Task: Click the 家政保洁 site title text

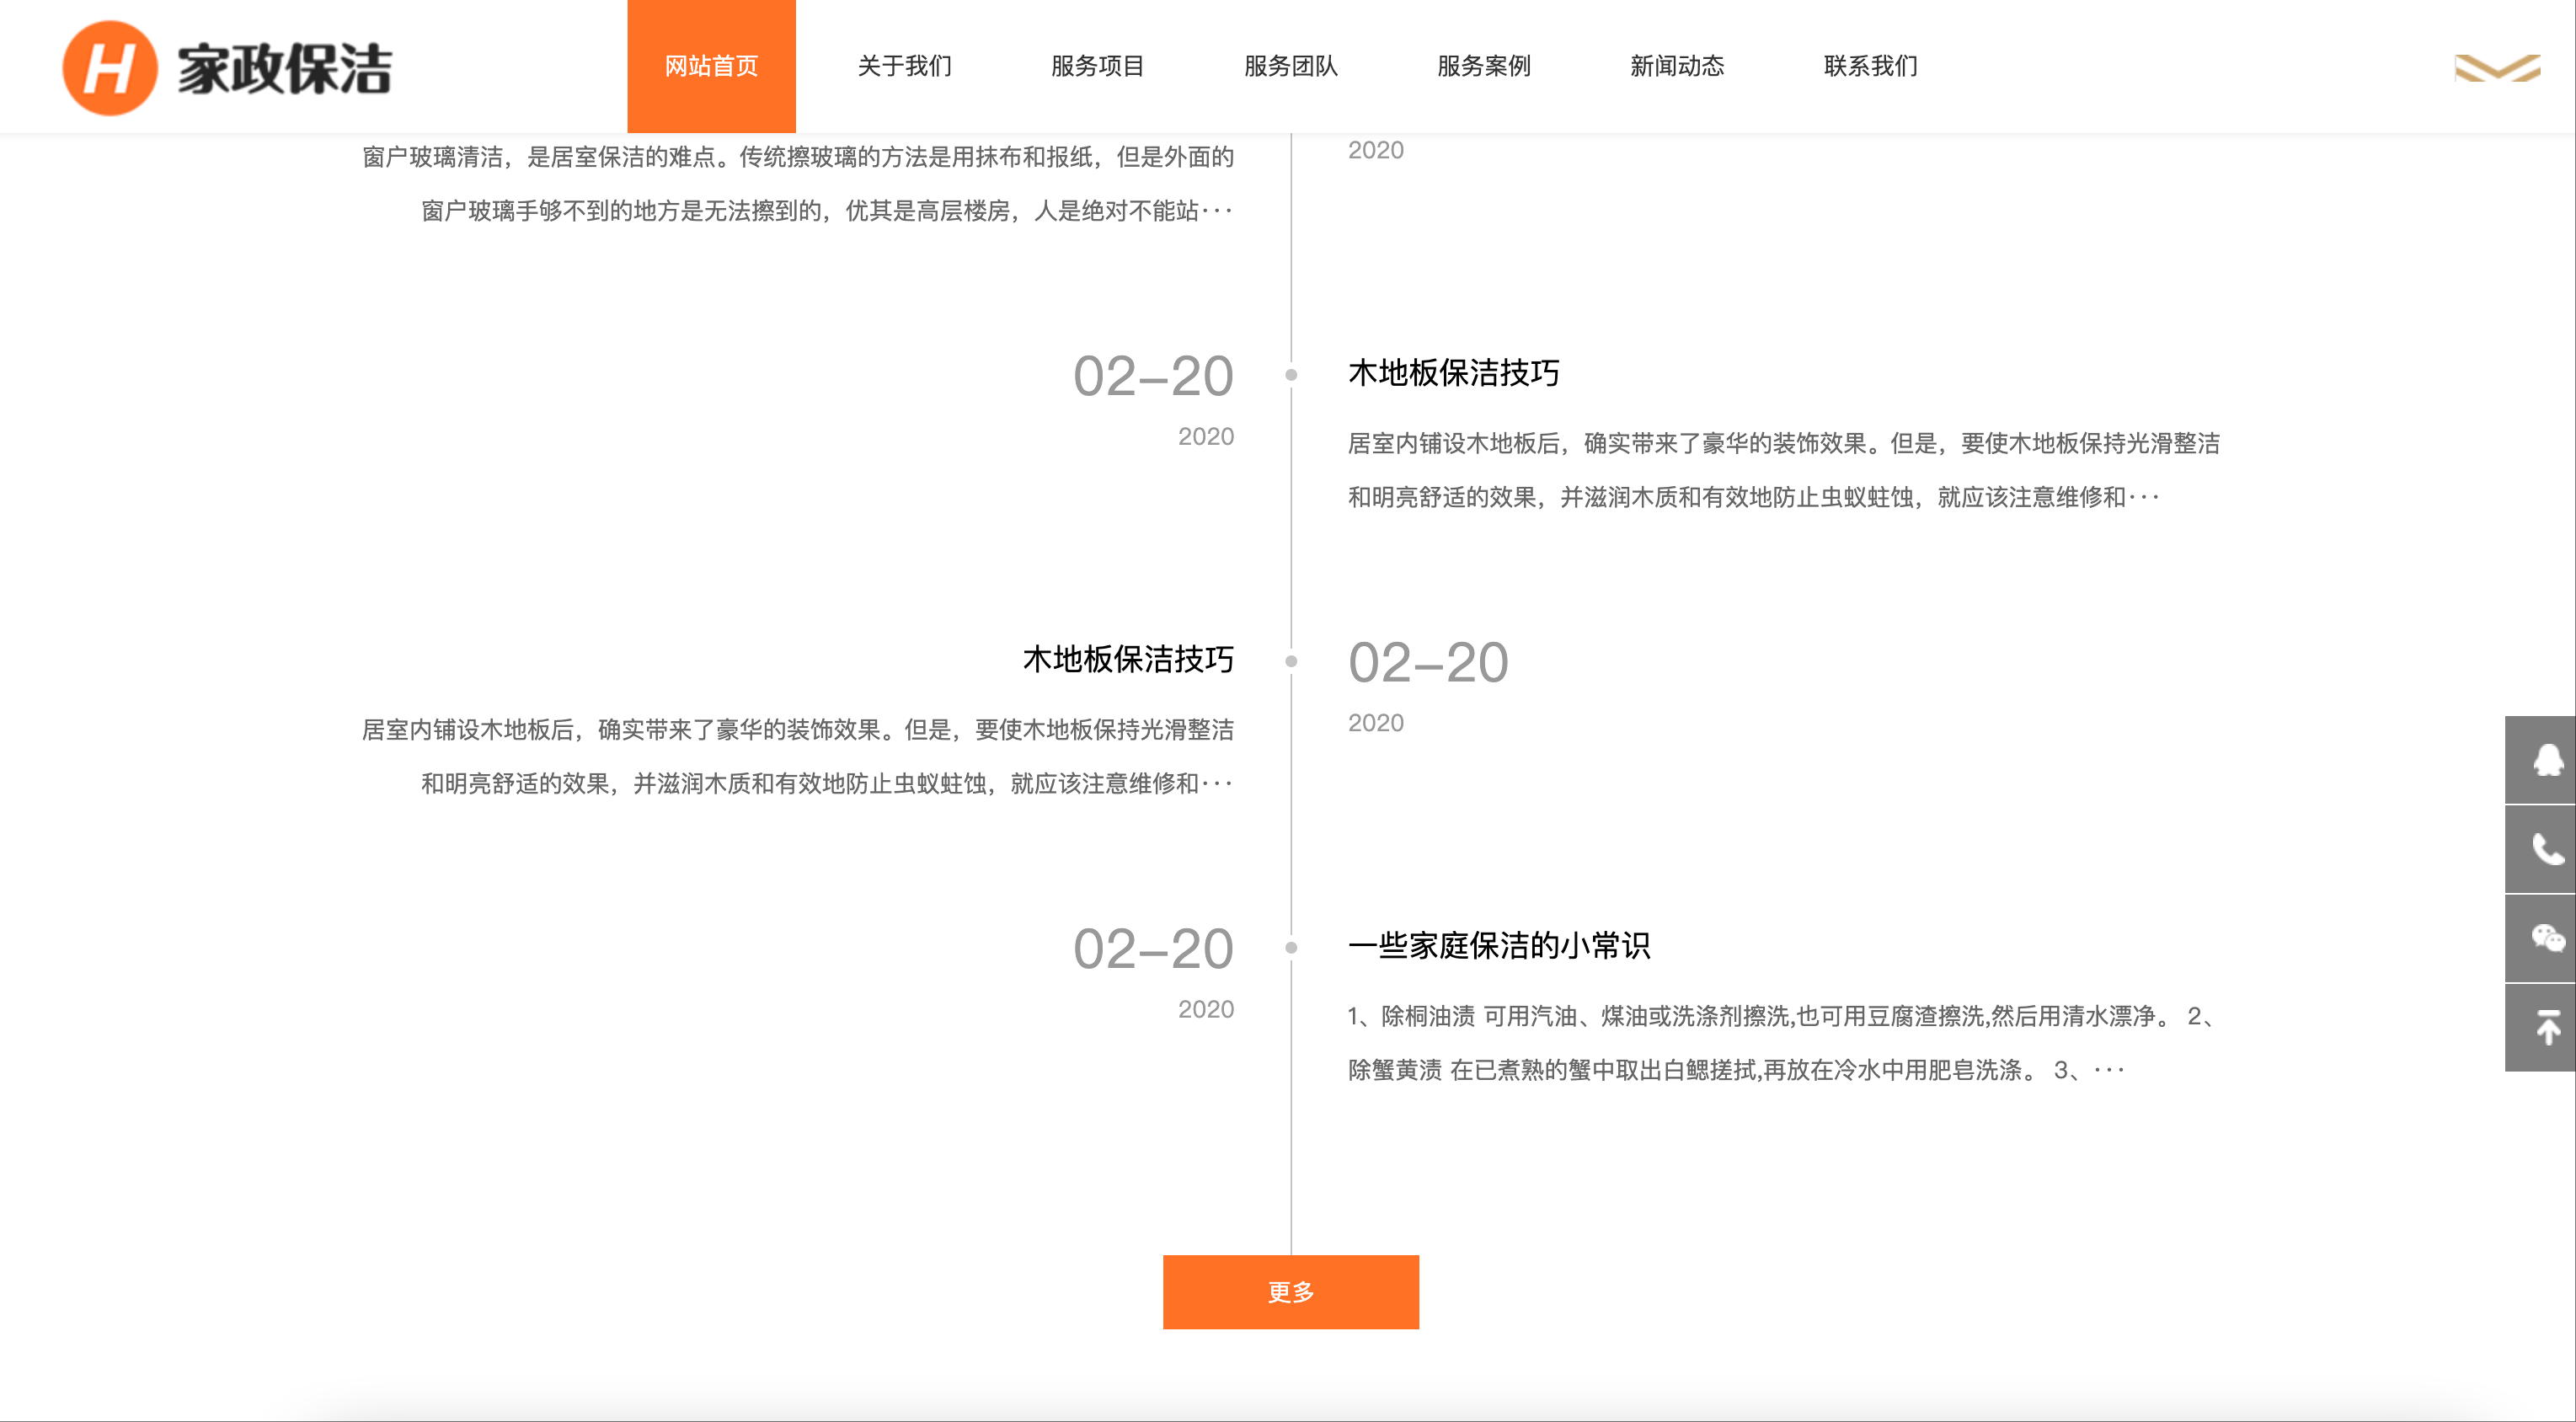Action: pyautogui.click(x=285, y=68)
